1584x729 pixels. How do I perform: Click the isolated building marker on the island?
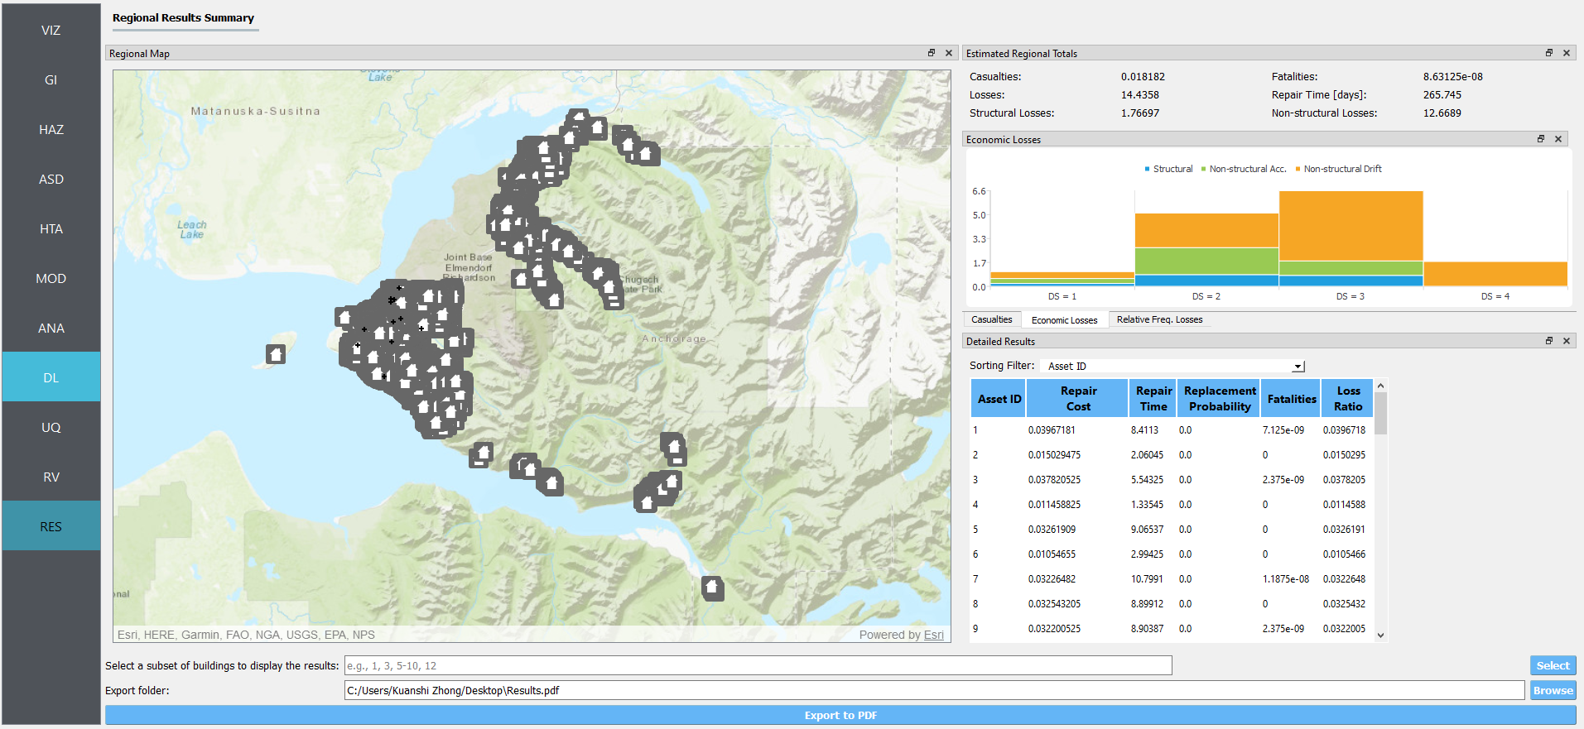pos(276,355)
